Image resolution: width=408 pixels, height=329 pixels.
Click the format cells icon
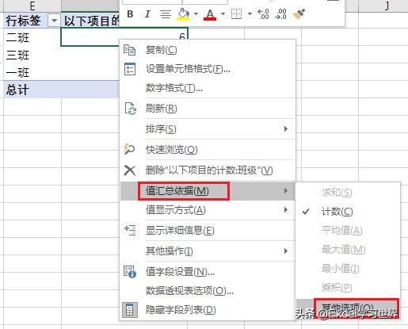(130, 69)
